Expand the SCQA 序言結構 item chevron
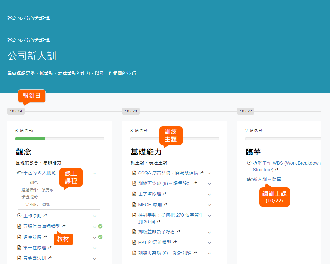Viewport: 330px width, 264px height. tap(209, 173)
